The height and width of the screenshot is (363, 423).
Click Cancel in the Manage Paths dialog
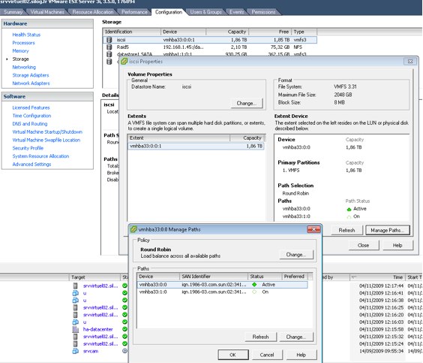tap(267, 355)
